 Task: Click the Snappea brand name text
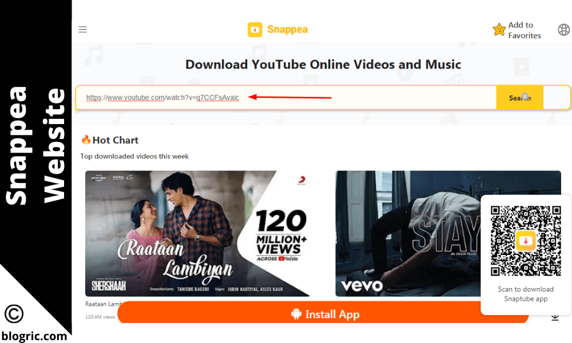coord(288,30)
